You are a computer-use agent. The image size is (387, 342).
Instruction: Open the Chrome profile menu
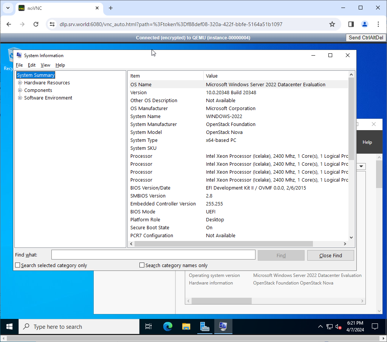365,24
